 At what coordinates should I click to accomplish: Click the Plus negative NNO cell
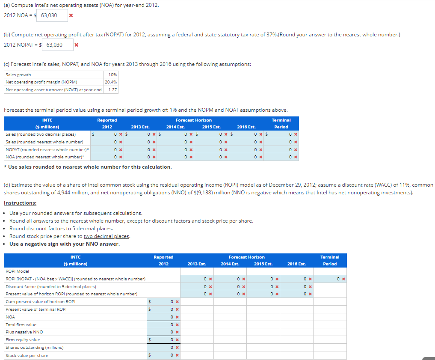click(163, 332)
